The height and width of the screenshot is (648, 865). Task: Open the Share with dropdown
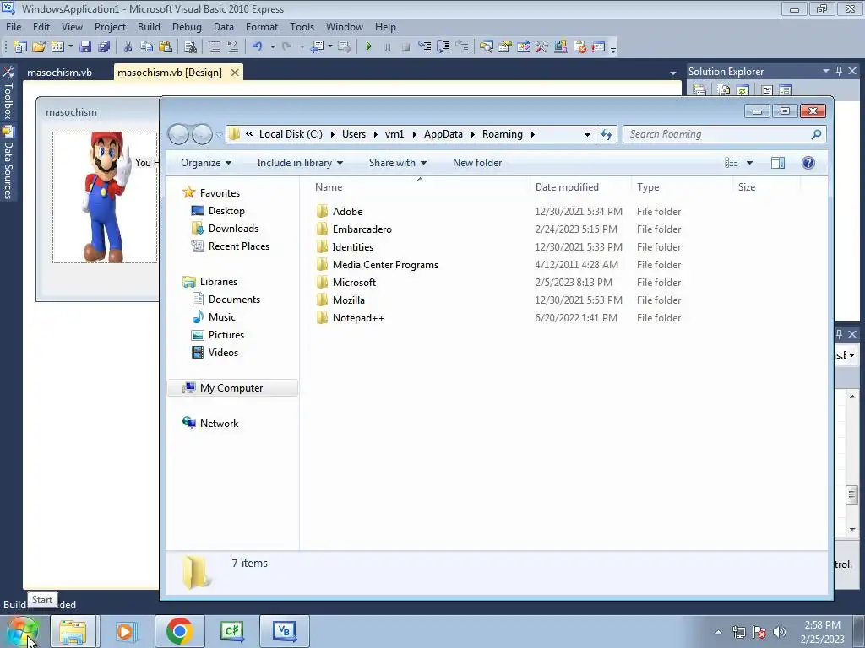click(398, 163)
